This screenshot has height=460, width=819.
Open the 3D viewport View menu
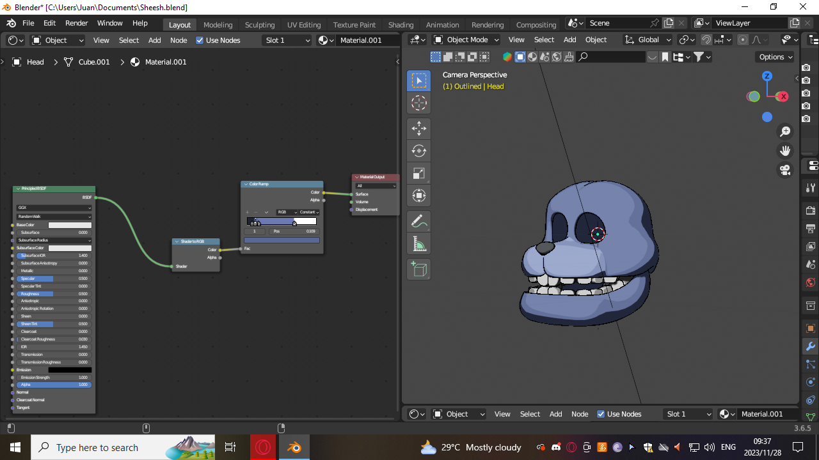click(x=516, y=40)
